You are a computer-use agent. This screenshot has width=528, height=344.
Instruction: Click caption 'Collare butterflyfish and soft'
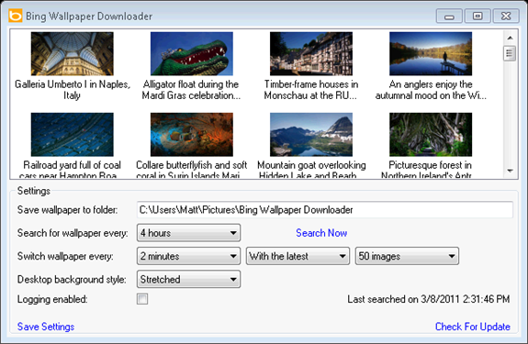191,165
